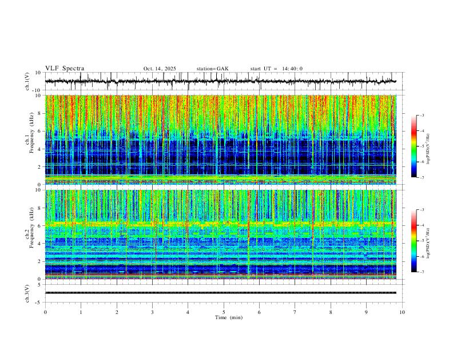This screenshot has width=453, height=350.
Task: Click the ch.3 voltage waveform band
Action: (x=220, y=293)
